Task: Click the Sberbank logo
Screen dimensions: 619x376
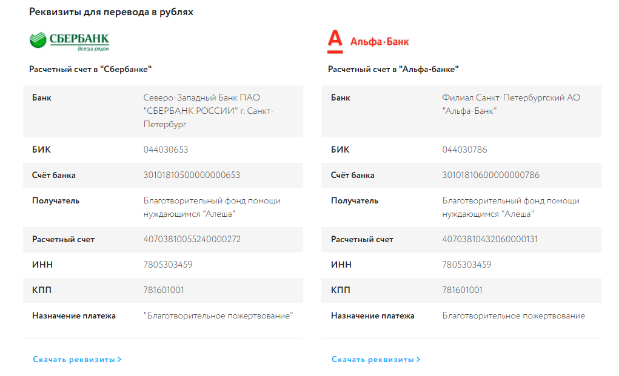Action: tap(69, 41)
